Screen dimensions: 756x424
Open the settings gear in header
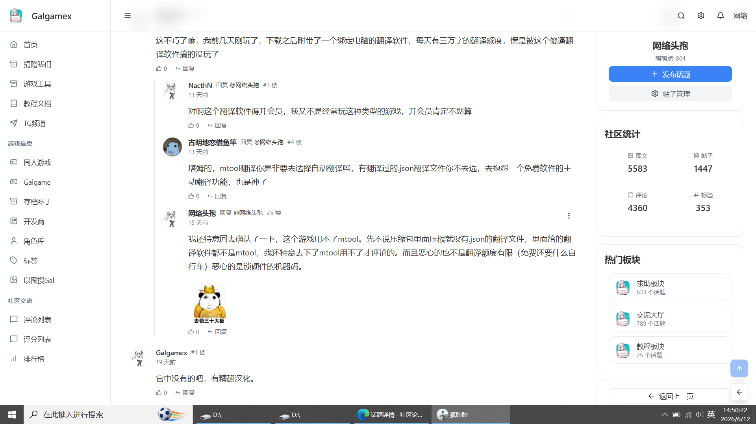tap(700, 16)
